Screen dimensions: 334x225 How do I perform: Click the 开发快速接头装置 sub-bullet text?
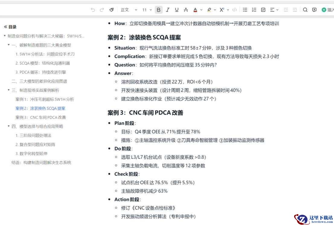pyautogui.click(x=181, y=90)
